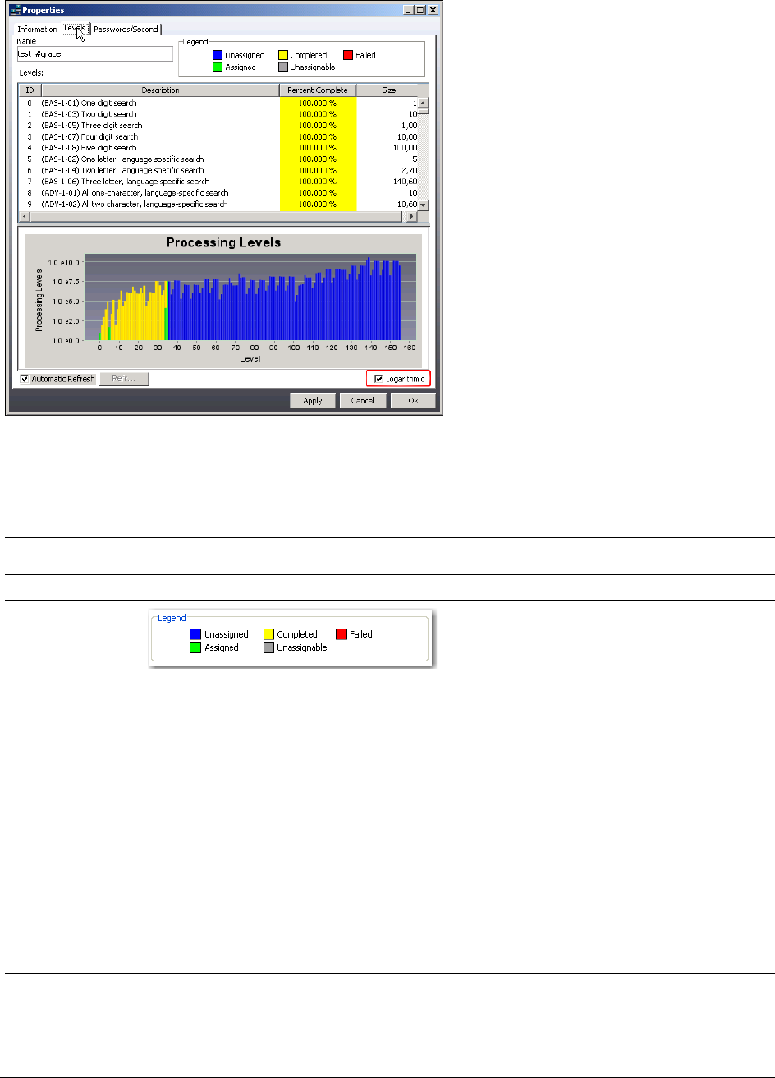
Task: Click the levels list scroll-down arrow
Action: (424, 205)
